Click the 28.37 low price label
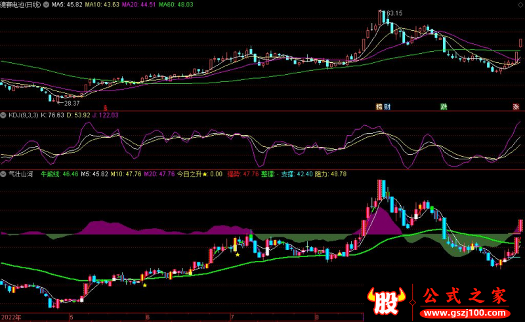Image resolution: width=525 pixels, height=322 pixels. (x=72, y=104)
